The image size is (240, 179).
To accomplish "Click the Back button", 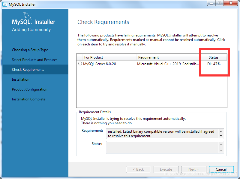I will (x=139, y=169).
